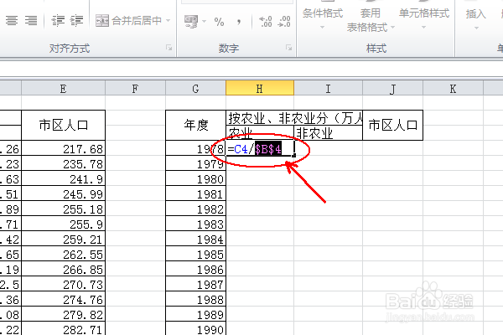The height and width of the screenshot is (335, 503).
Task: Select the year 1983 cell
Action: pyautogui.click(x=195, y=224)
